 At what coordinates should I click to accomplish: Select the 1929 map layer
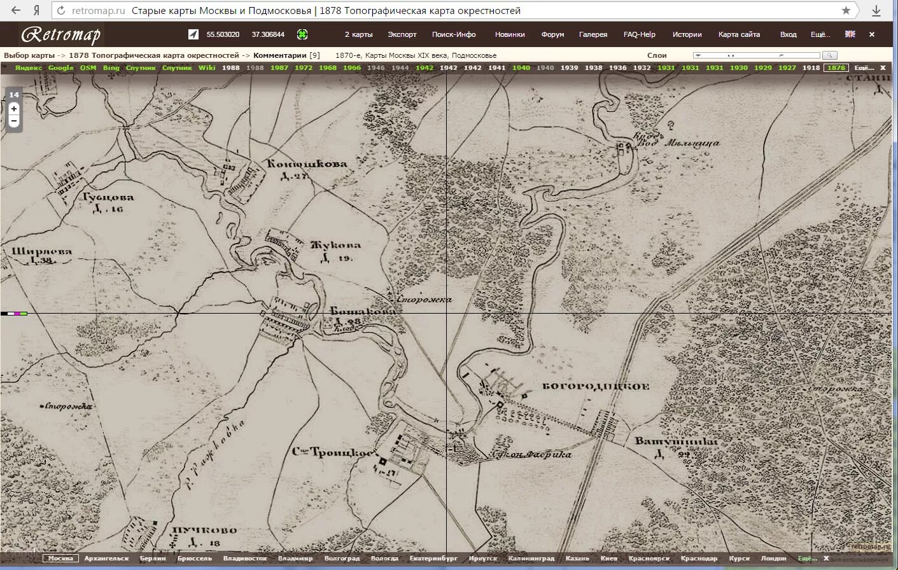pyautogui.click(x=763, y=67)
